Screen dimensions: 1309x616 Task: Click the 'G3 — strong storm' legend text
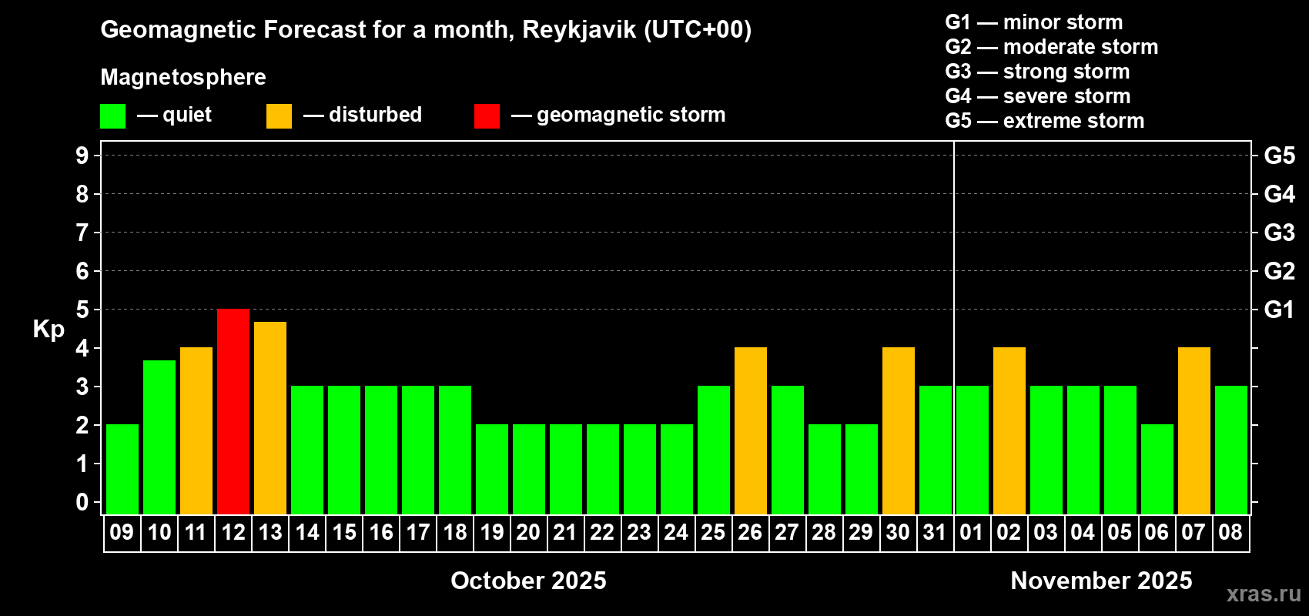tap(1037, 72)
